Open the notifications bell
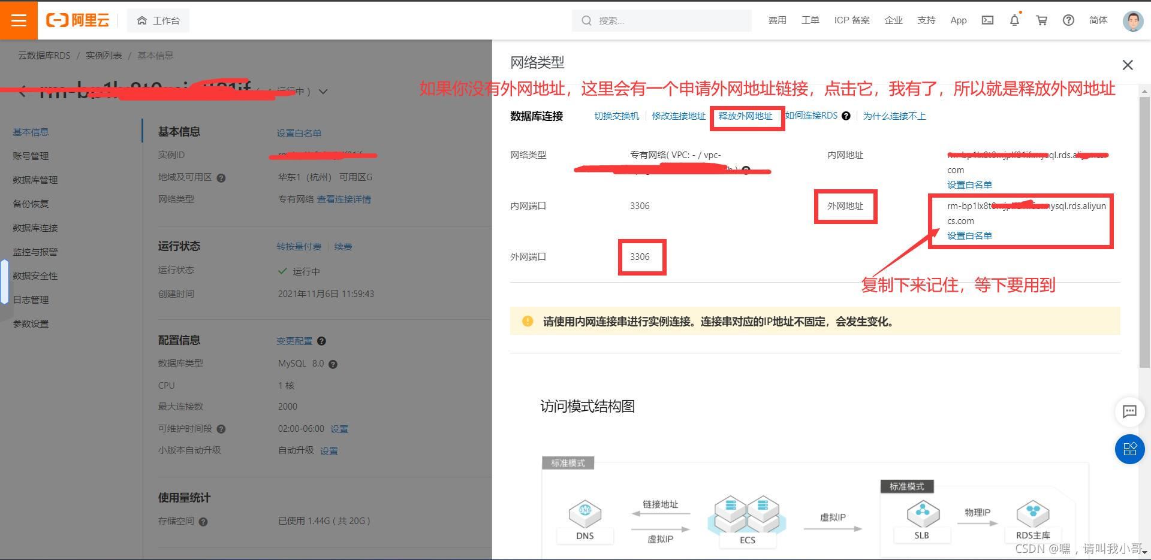Image resolution: width=1151 pixels, height=560 pixels. pyautogui.click(x=1014, y=20)
